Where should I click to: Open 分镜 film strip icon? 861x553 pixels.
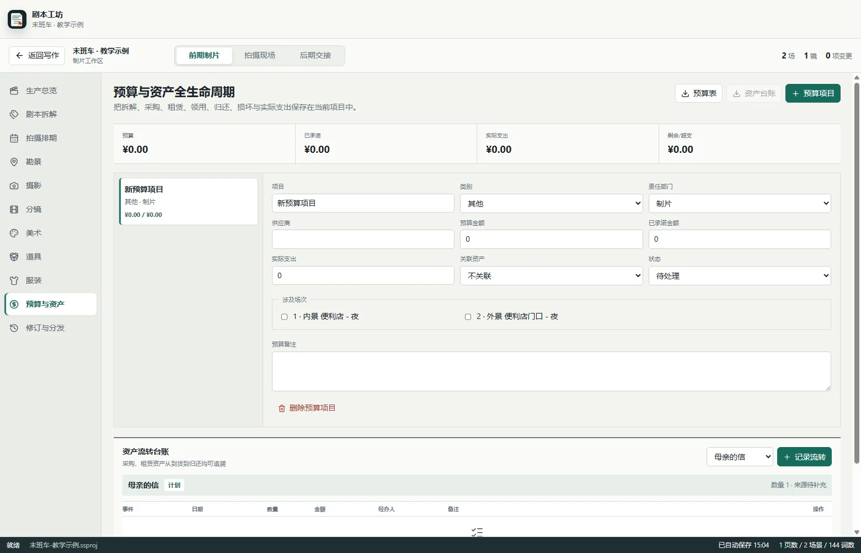coord(14,209)
